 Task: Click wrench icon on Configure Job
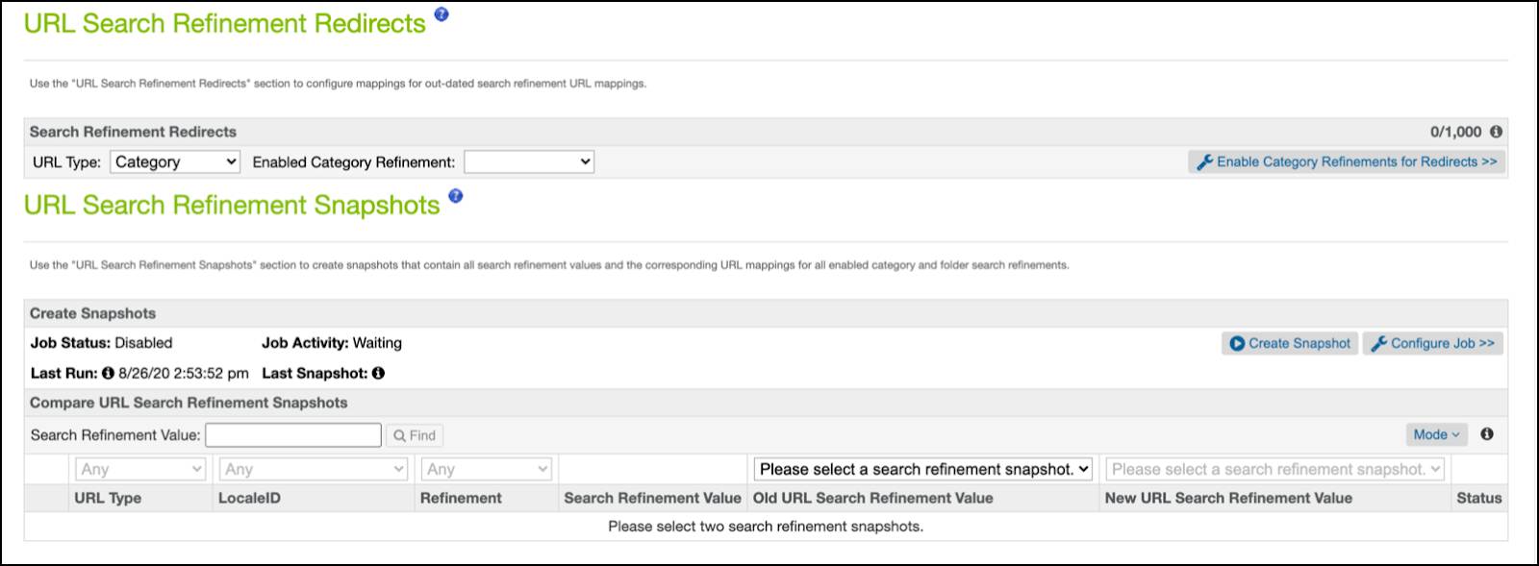tap(1378, 343)
